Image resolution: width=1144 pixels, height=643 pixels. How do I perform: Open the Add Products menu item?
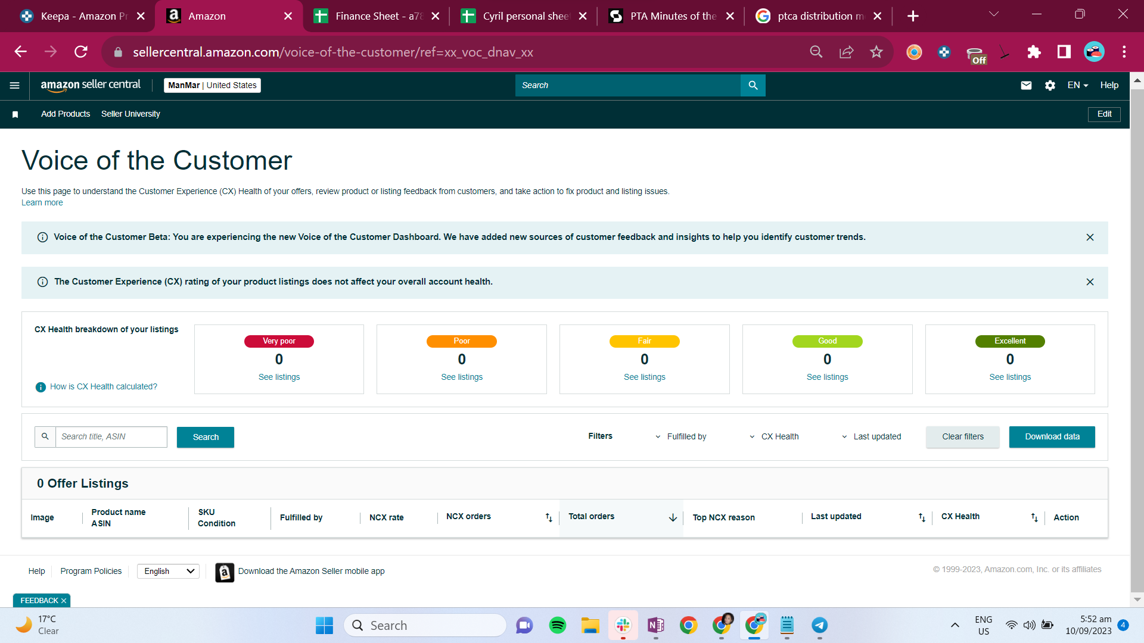pos(66,114)
